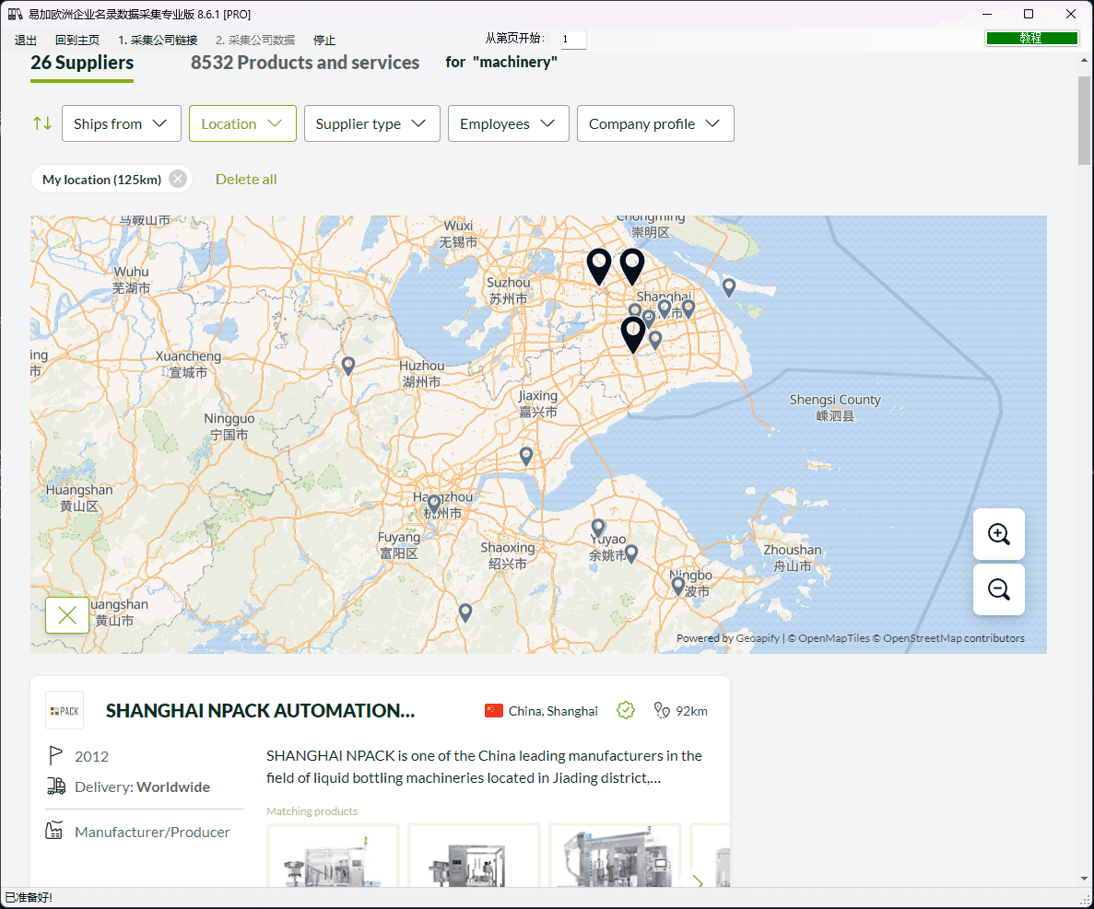Select the map pin on Chongming coast island

[x=728, y=287]
